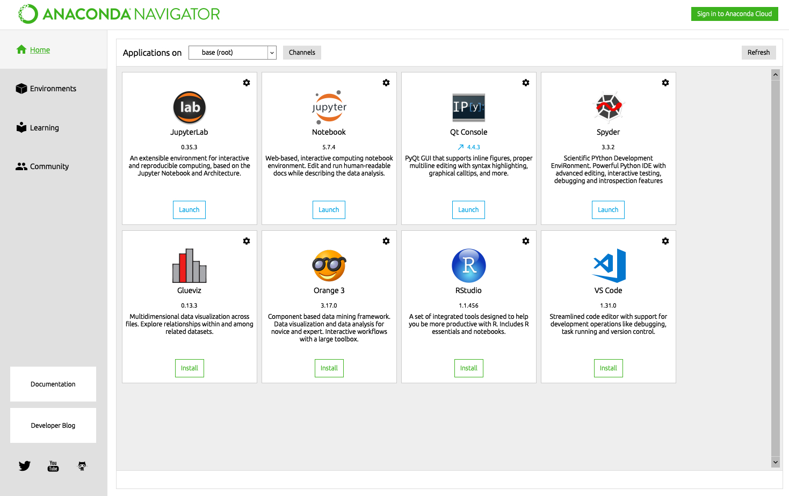The width and height of the screenshot is (789, 496).
Task: Click the RStudio logo
Action: [469, 266]
